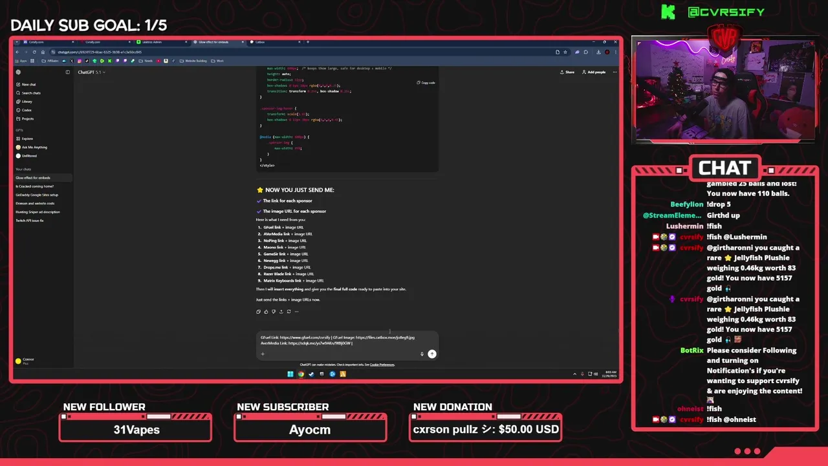Click the taskbar clock and date

(609, 373)
